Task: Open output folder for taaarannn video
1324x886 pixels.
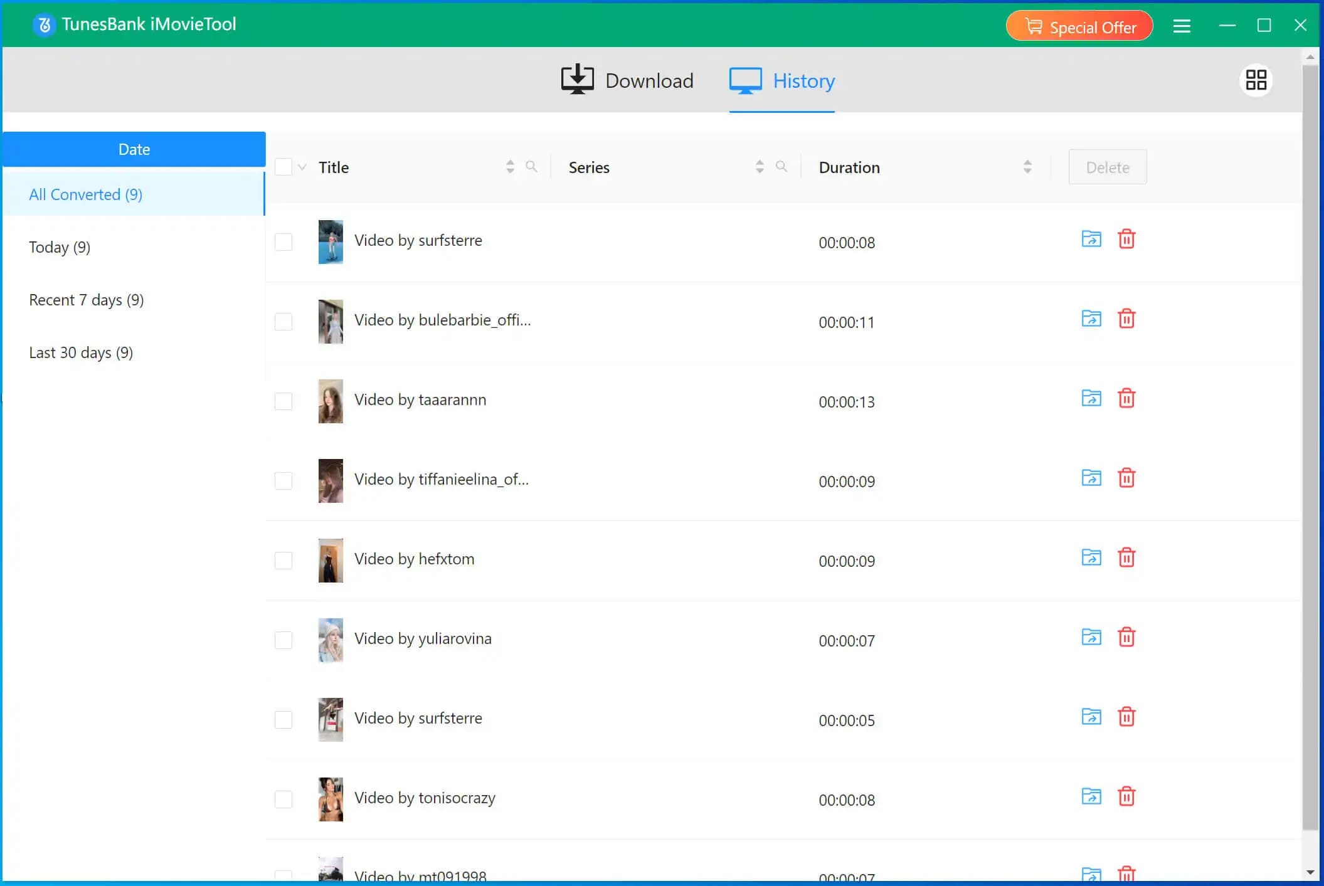Action: pyautogui.click(x=1091, y=398)
